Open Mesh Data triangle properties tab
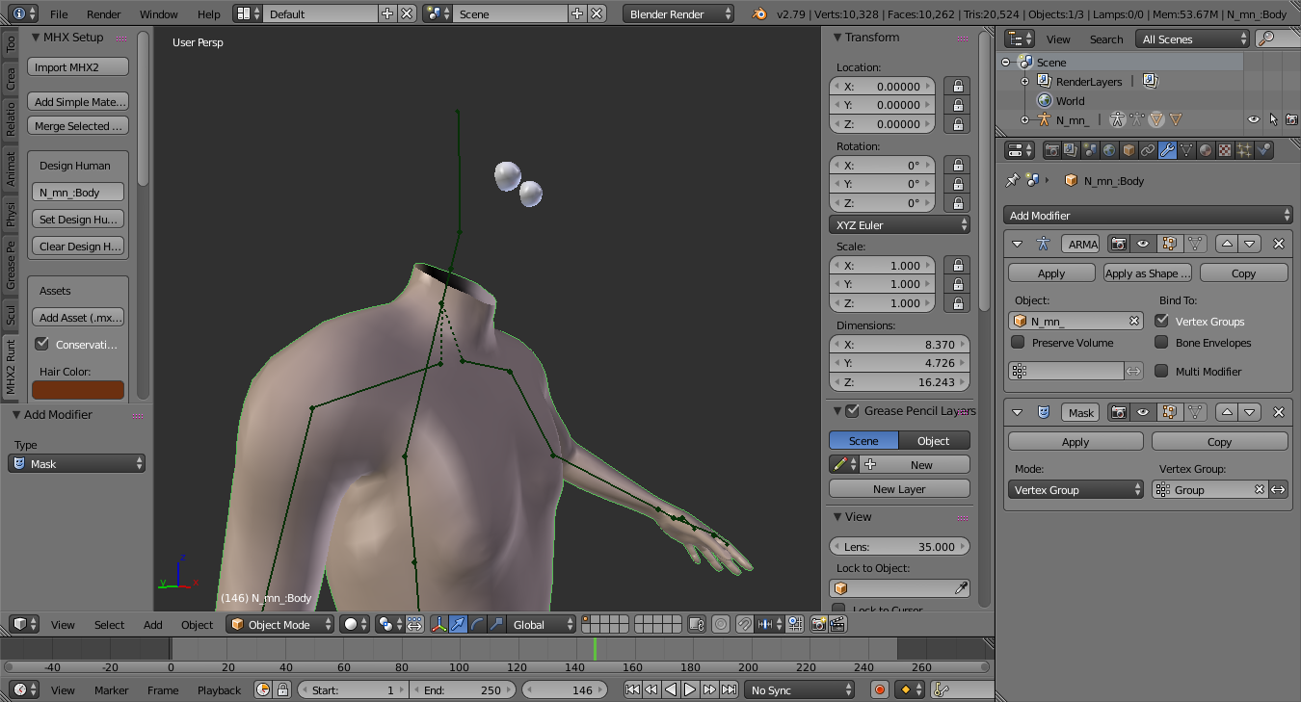Screen dimensions: 1301x702 click(1186, 150)
